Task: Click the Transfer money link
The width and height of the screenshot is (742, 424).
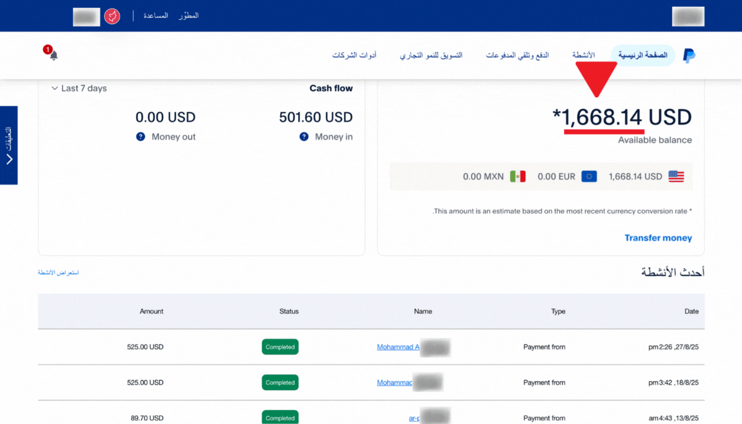Action: click(658, 238)
